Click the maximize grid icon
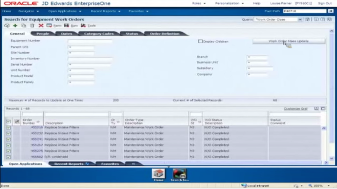Viewport: 337px width, 189px height. 323,108
